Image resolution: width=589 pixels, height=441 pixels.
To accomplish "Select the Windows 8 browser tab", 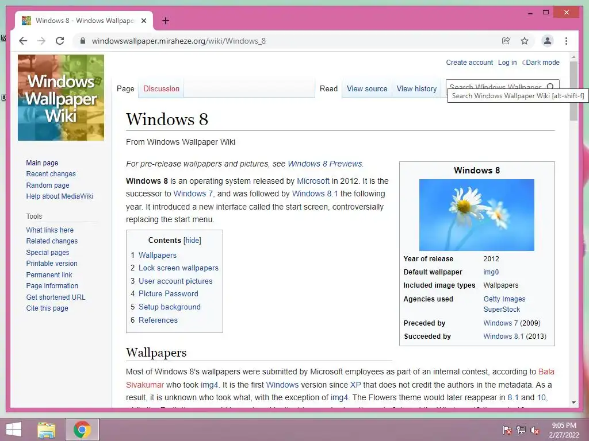I will [x=84, y=21].
